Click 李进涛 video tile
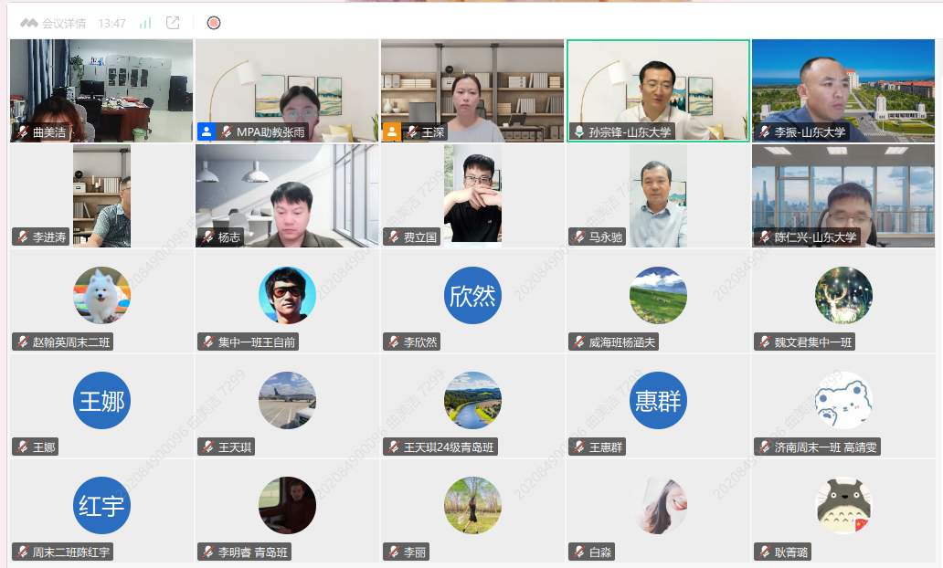This screenshot has height=568, width=943. point(101,195)
